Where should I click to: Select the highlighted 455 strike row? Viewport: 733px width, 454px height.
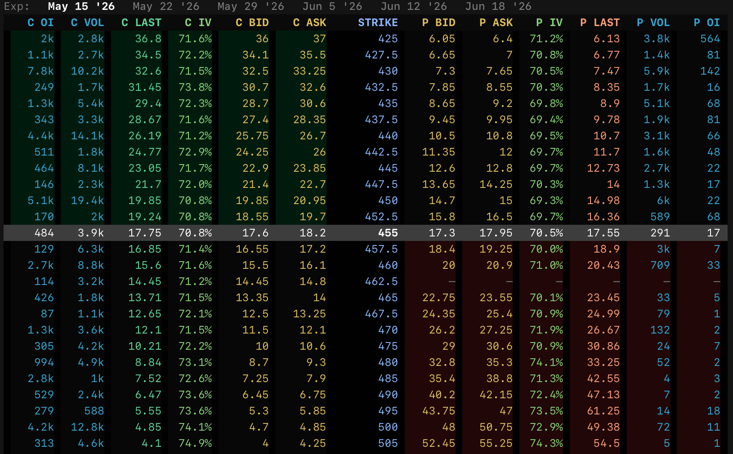[x=366, y=233]
